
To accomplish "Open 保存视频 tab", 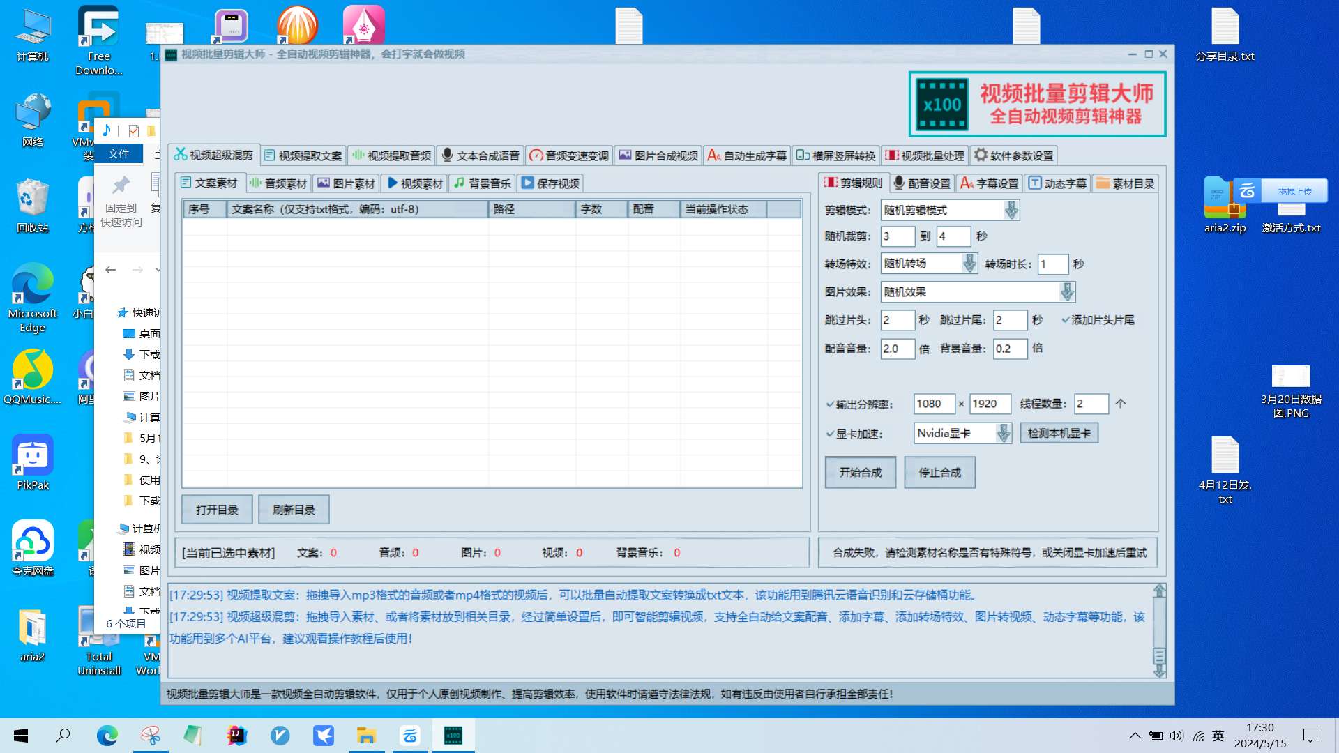I will (x=550, y=183).
